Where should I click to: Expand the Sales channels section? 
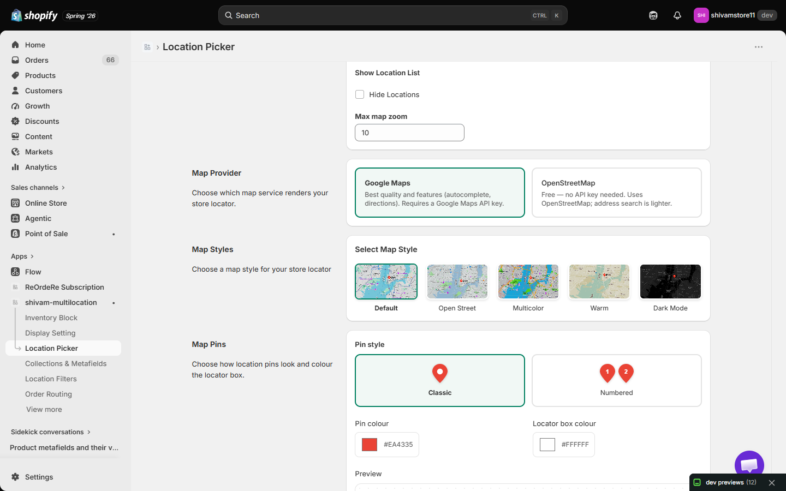[38, 188]
